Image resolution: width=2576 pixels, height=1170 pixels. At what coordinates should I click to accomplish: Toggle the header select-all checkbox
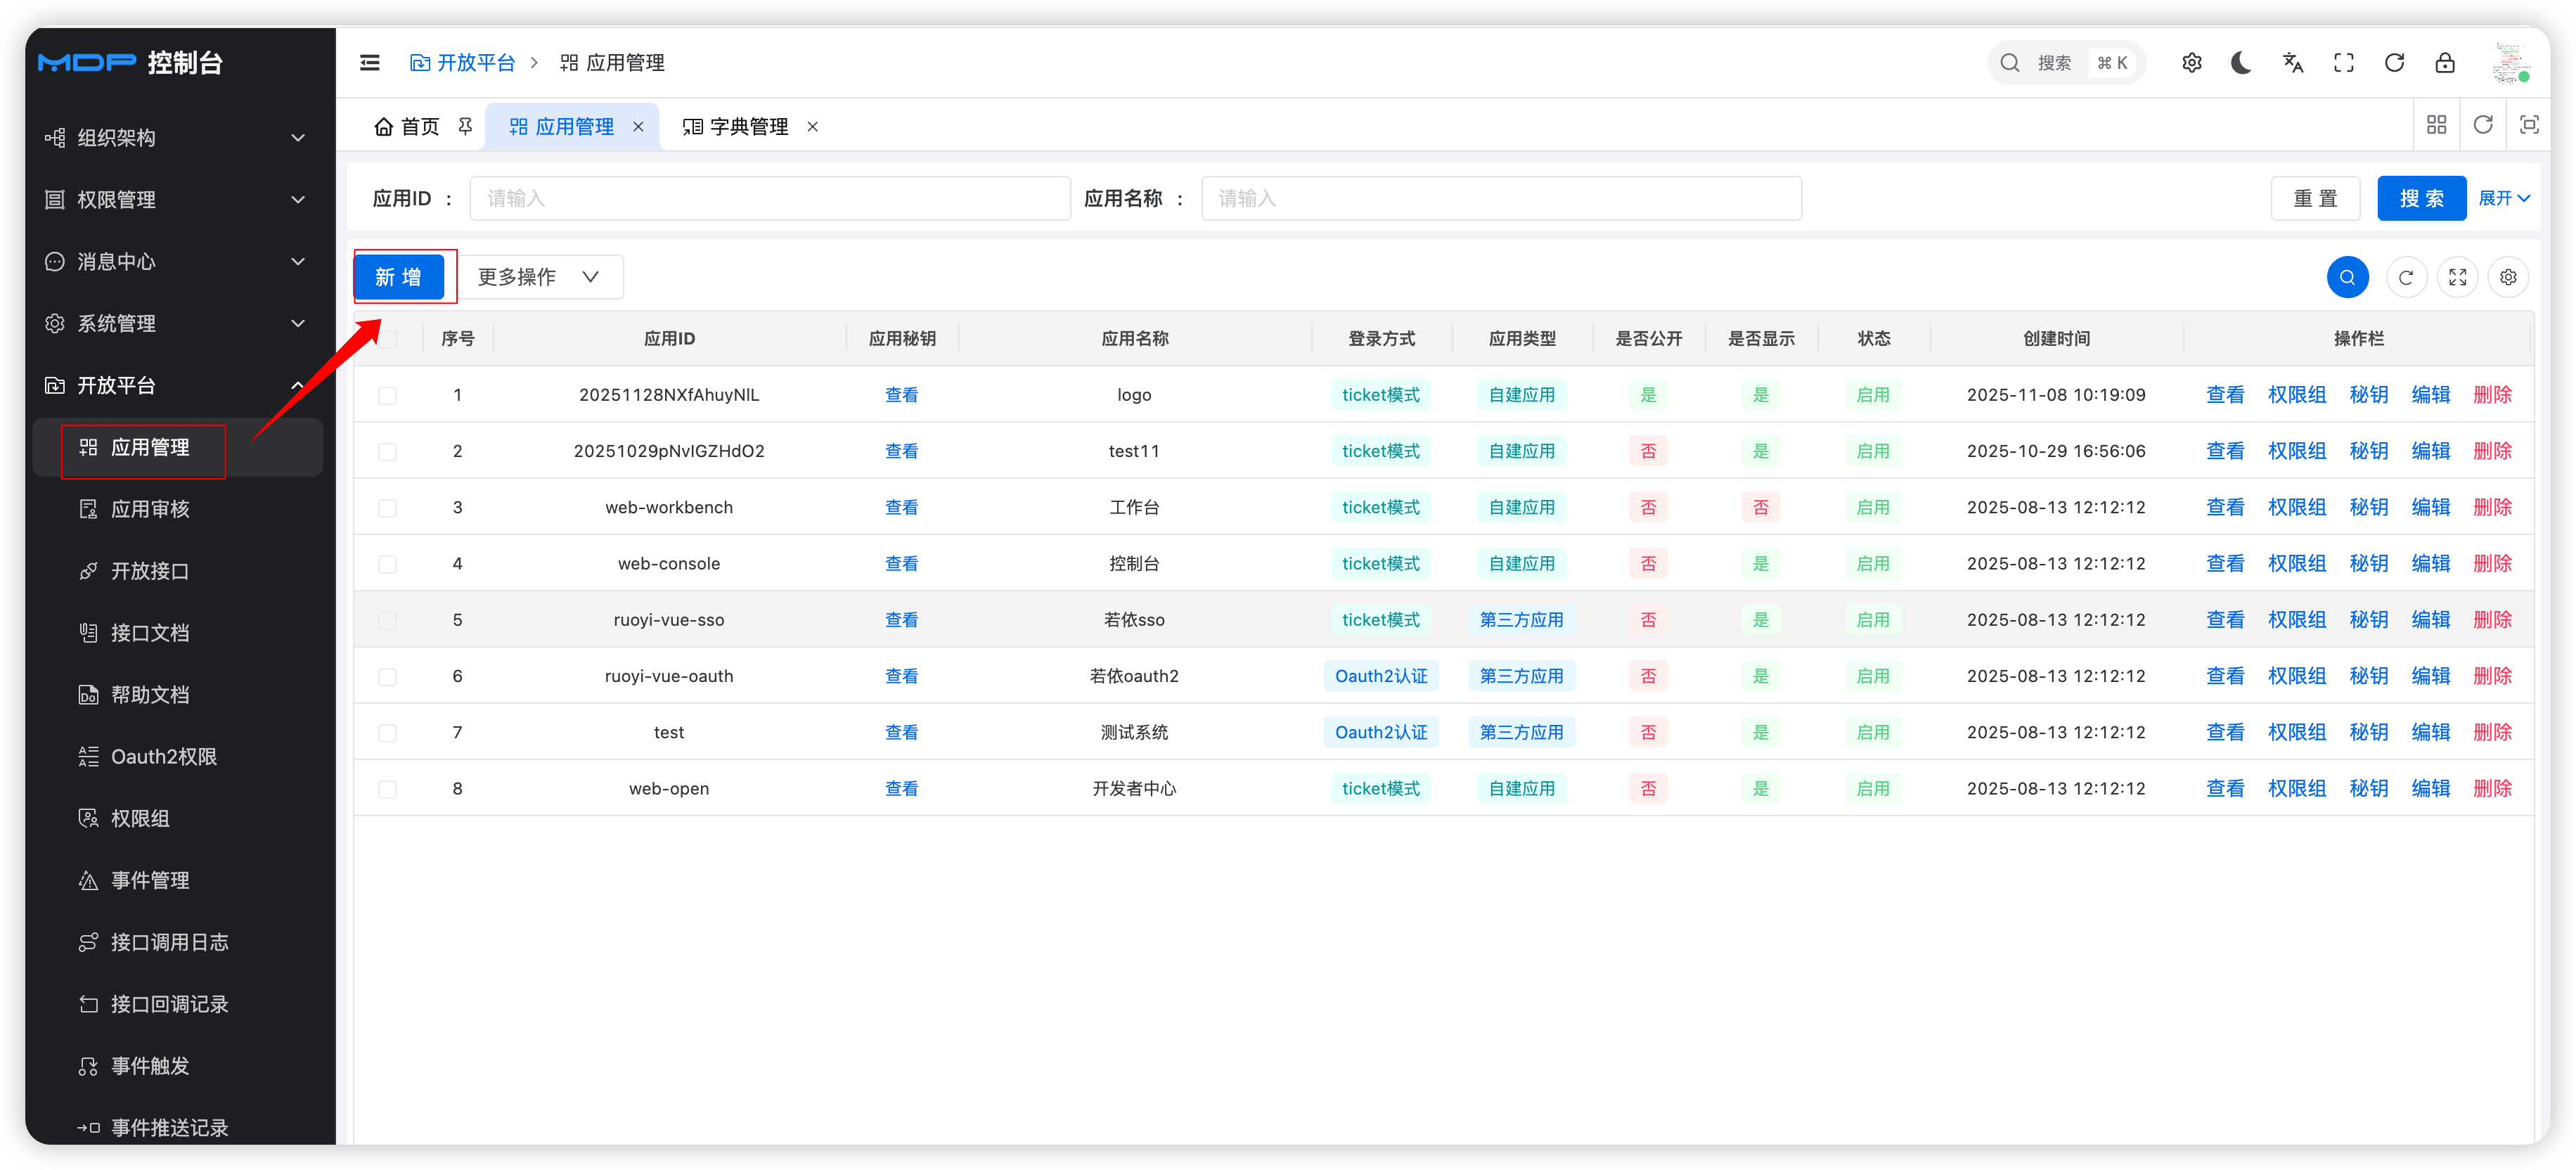point(387,339)
